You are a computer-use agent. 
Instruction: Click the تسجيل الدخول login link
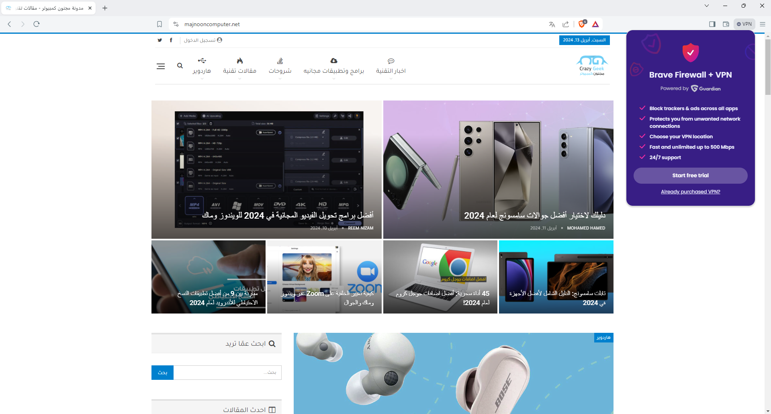pos(203,40)
